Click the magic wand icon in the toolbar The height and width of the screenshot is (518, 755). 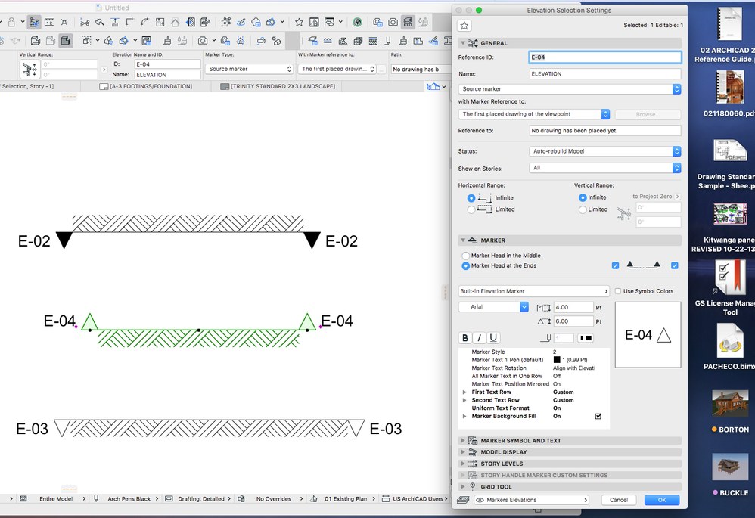[x=100, y=22]
